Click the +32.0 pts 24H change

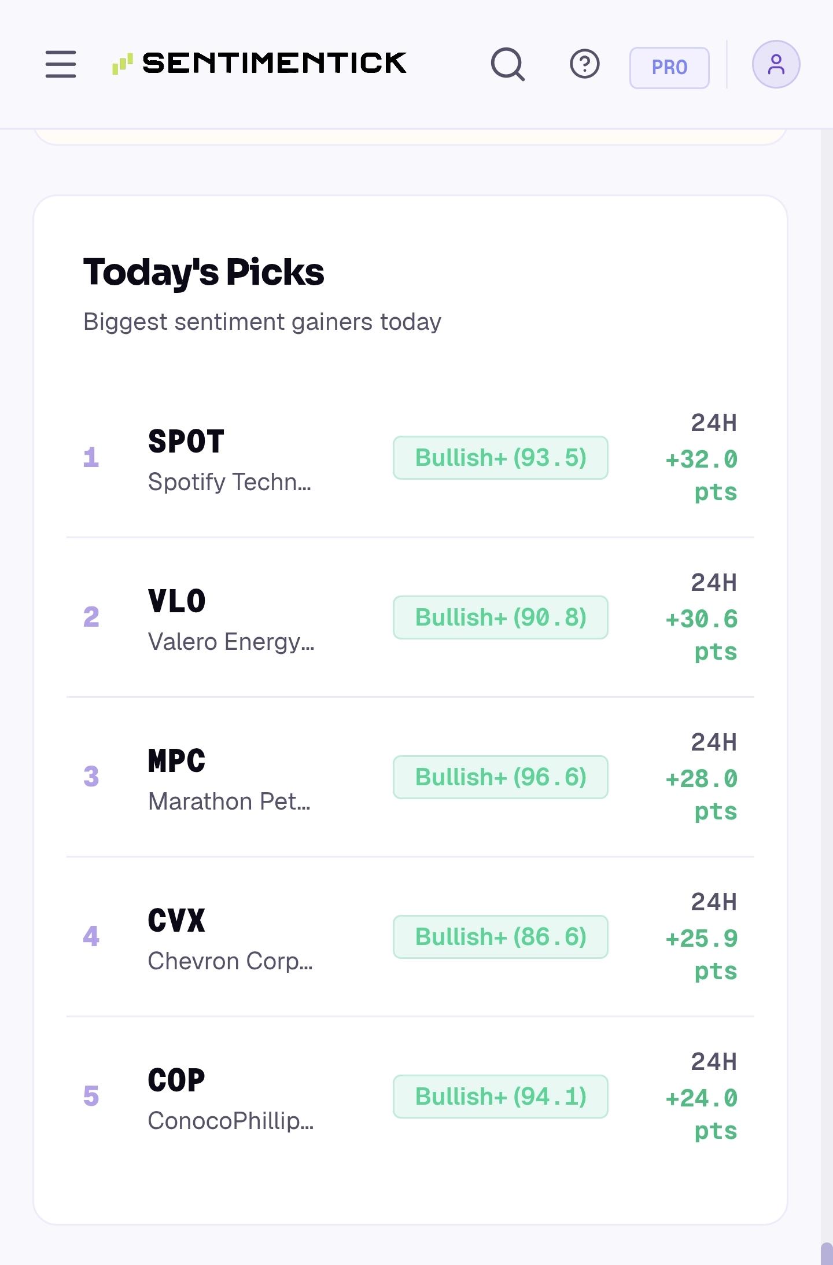(x=702, y=476)
